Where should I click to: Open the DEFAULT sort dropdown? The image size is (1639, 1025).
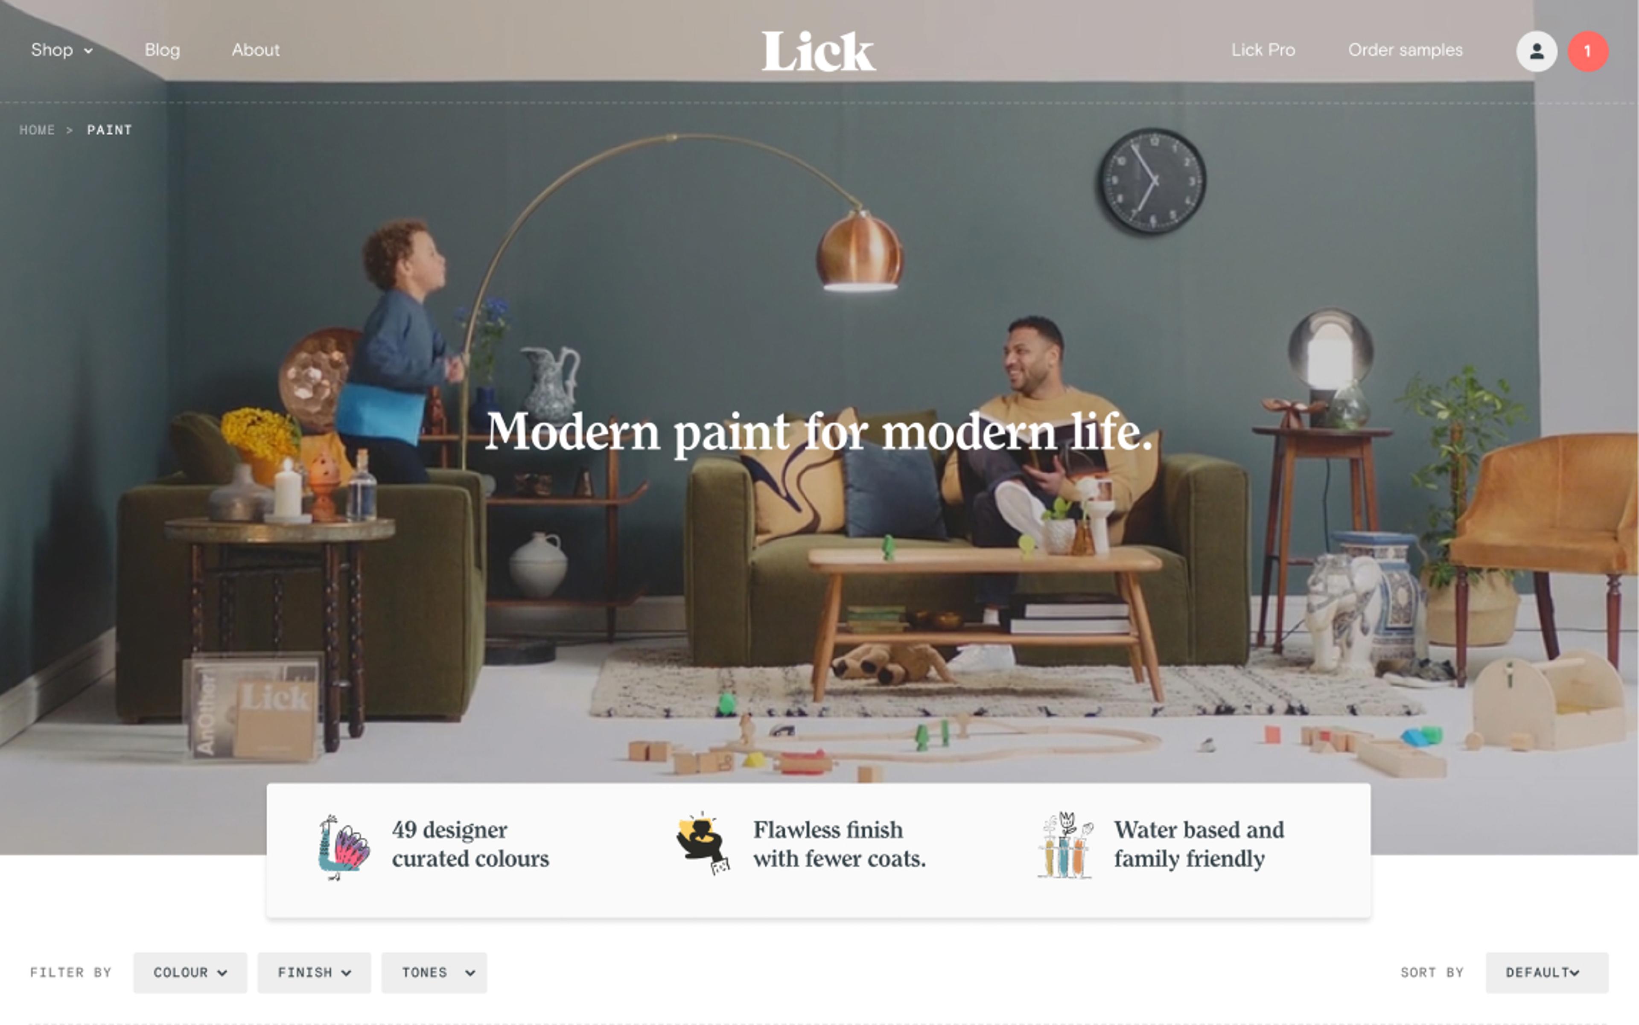[x=1547, y=973]
